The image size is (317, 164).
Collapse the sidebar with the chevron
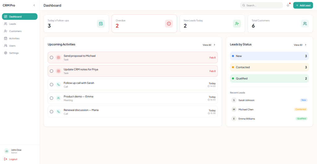click(34, 5)
